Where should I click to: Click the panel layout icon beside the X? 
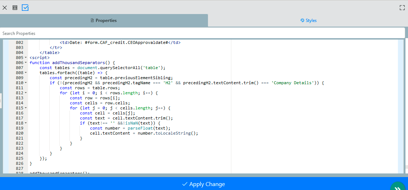point(15,8)
